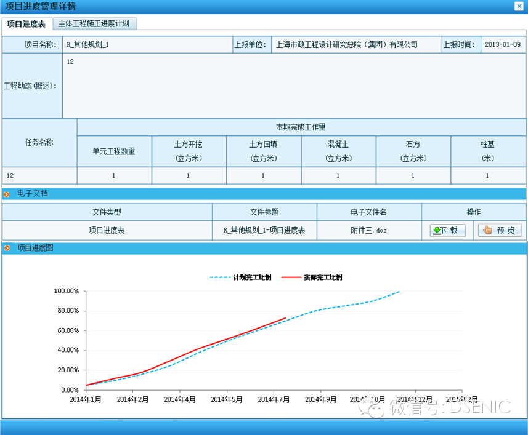
Task: Click the R_其他规划_1-项目进度表 file title
Action: 264,231
